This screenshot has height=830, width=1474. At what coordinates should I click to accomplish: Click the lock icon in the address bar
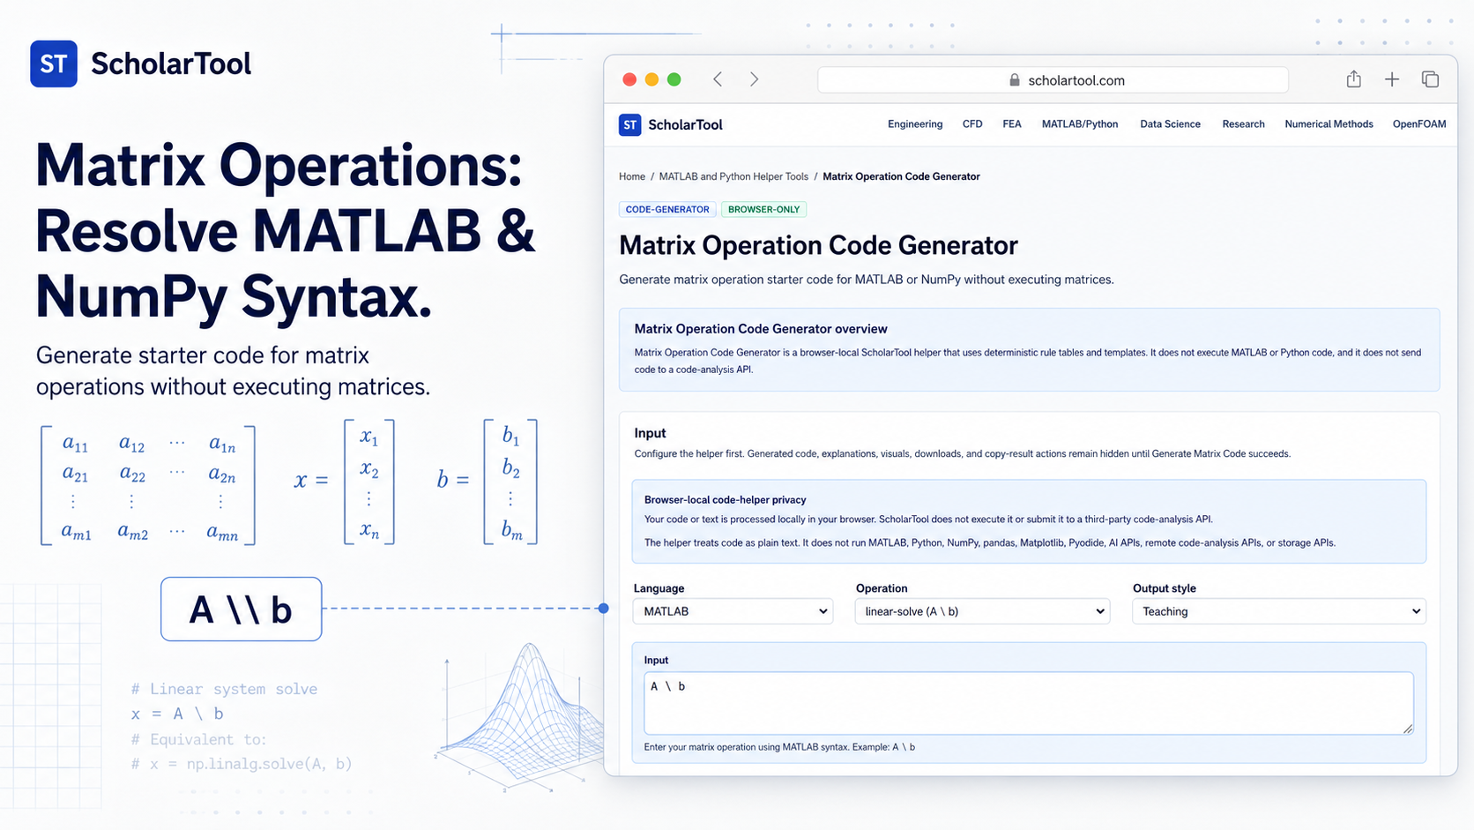coord(1015,80)
